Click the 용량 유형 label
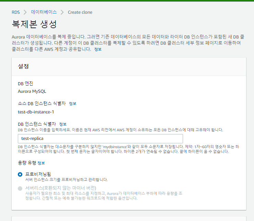Screen dimensions: 254x221 click(x=27, y=163)
